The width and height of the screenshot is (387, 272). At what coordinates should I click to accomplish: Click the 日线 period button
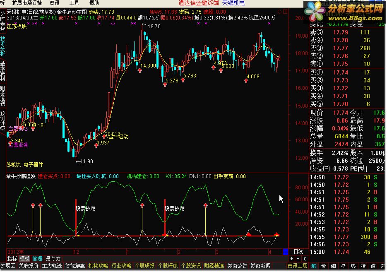pos(298,252)
